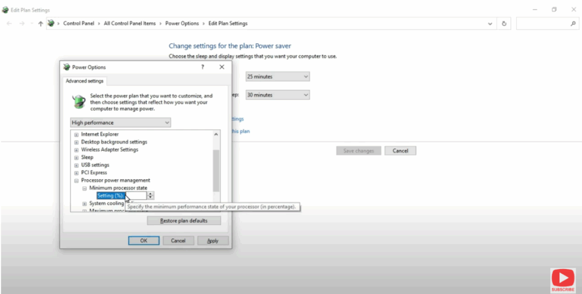Select Internet Explorer tree item text
The height and width of the screenshot is (294, 582).
coord(100,134)
